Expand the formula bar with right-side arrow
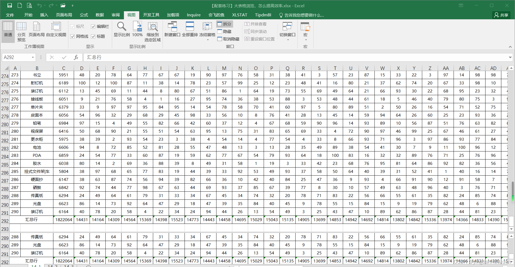This screenshot has height=267, width=515. click(x=510, y=57)
